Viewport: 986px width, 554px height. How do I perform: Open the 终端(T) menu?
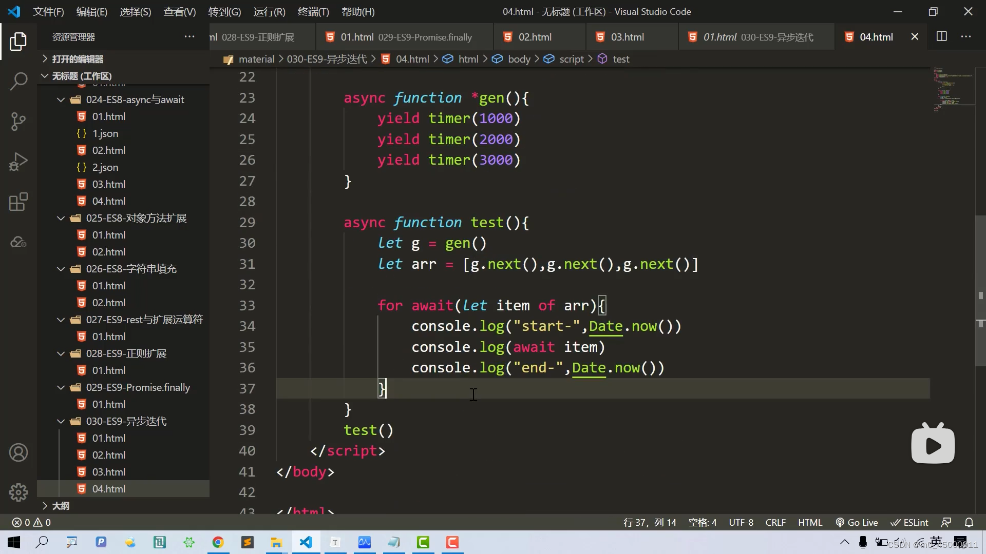click(x=313, y=11)
